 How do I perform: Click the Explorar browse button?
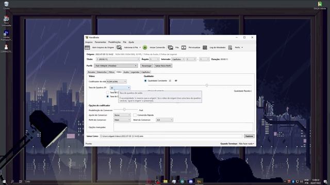click(249, 136)
